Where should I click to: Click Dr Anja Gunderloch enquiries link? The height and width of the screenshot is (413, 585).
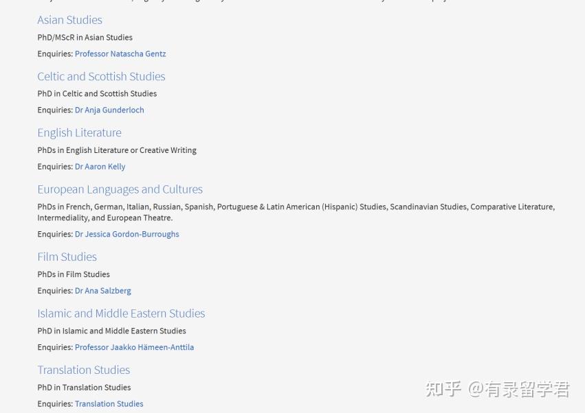click(x=109, y=110)
